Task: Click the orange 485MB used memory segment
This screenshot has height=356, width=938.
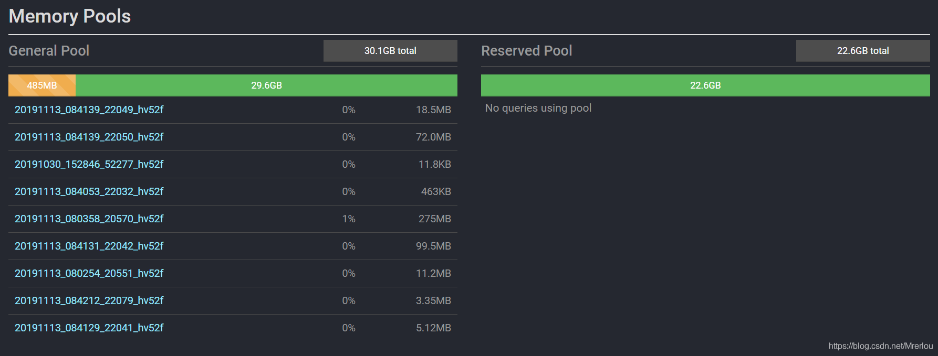Action: [42, 85]
